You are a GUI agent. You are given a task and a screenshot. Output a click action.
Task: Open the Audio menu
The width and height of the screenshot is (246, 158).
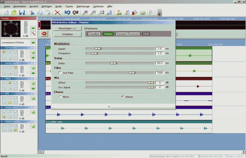(x=58, y=6)
